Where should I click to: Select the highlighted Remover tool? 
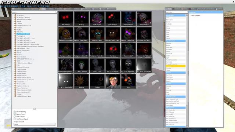176,66
